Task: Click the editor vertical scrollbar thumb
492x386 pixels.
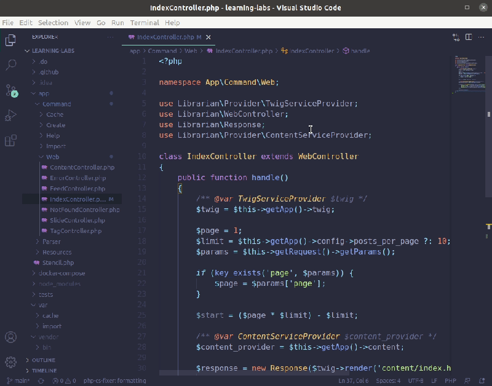Action: (x=488, y=127)
